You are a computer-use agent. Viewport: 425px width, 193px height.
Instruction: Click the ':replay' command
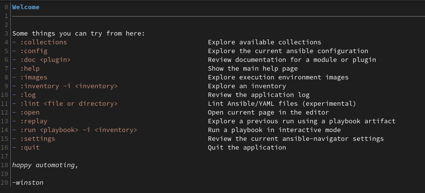[x=34, y=121]
